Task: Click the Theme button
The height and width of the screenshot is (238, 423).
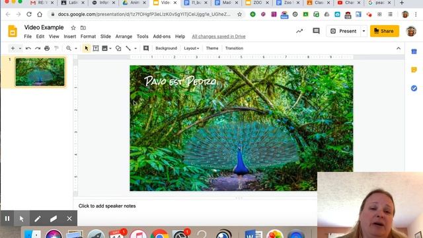Action: pyautogui.click(x=212, y=48)
